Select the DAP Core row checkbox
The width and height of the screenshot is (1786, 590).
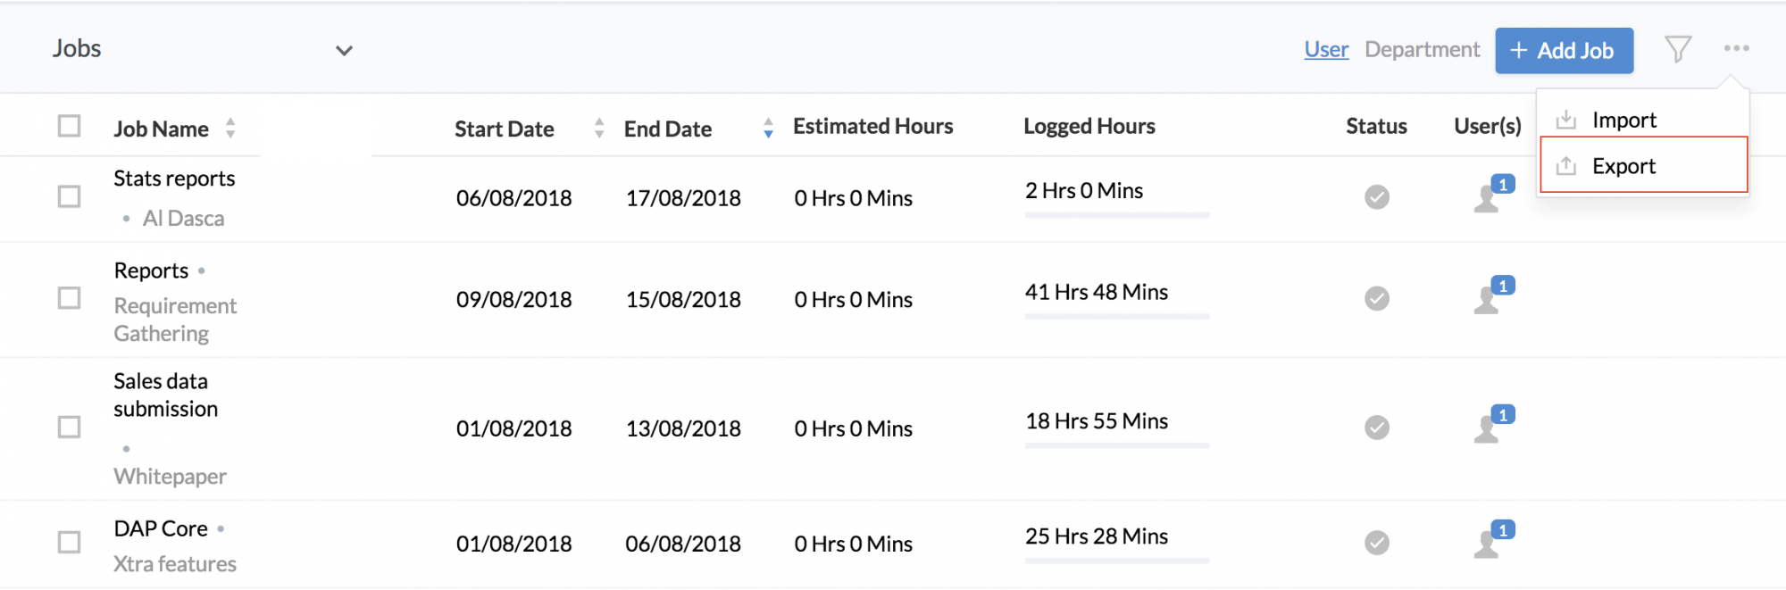click(x=69, y=542)
